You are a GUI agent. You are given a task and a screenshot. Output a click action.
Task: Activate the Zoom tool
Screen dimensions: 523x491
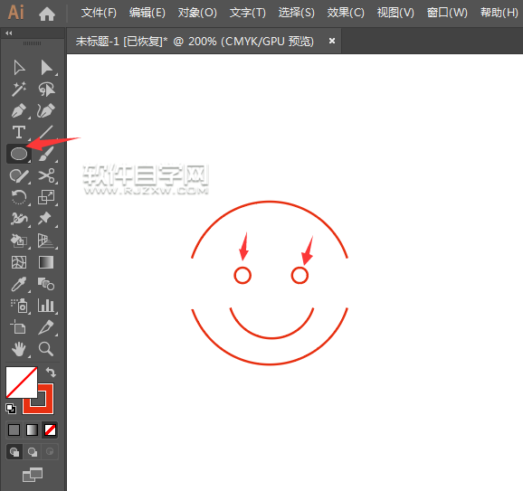pos(46,349)
